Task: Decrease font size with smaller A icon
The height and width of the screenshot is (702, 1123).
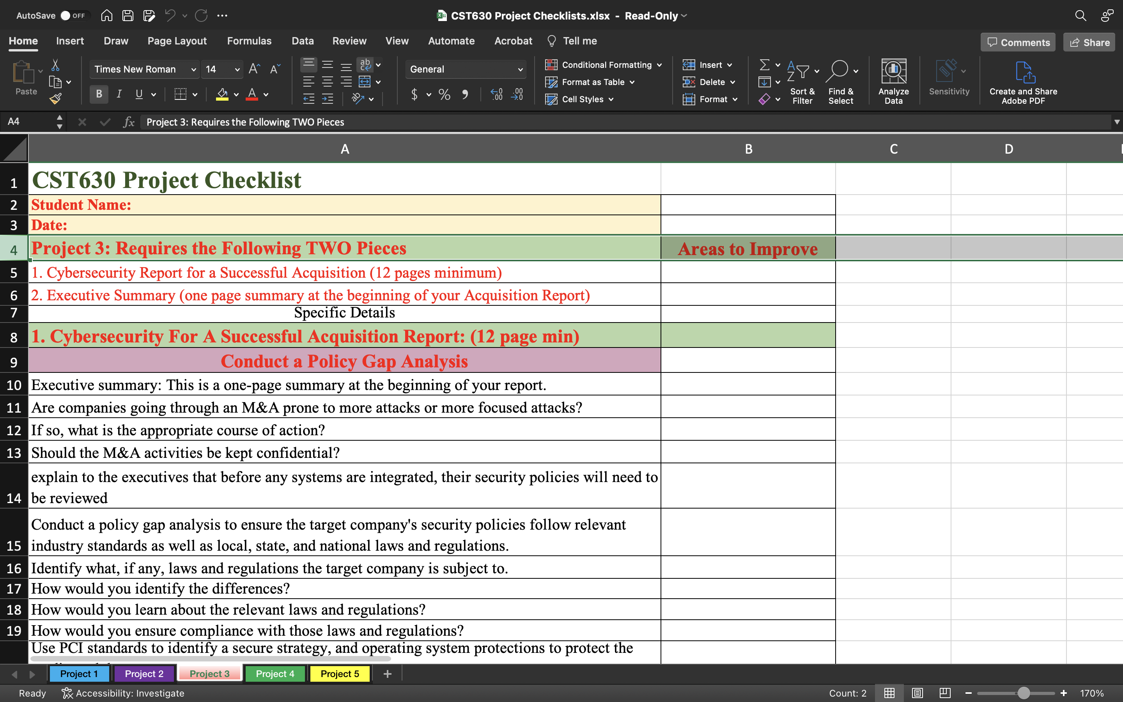Action: coord(275,69)
